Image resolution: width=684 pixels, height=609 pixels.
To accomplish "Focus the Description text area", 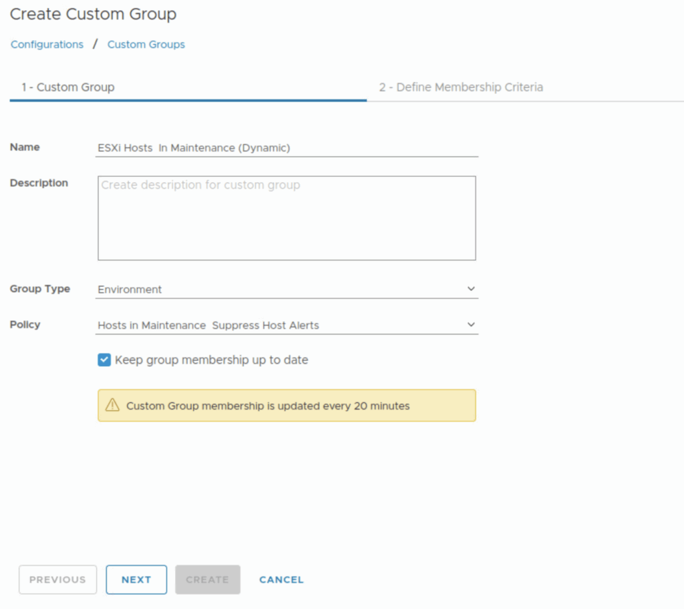I will (x=287, y=218).
